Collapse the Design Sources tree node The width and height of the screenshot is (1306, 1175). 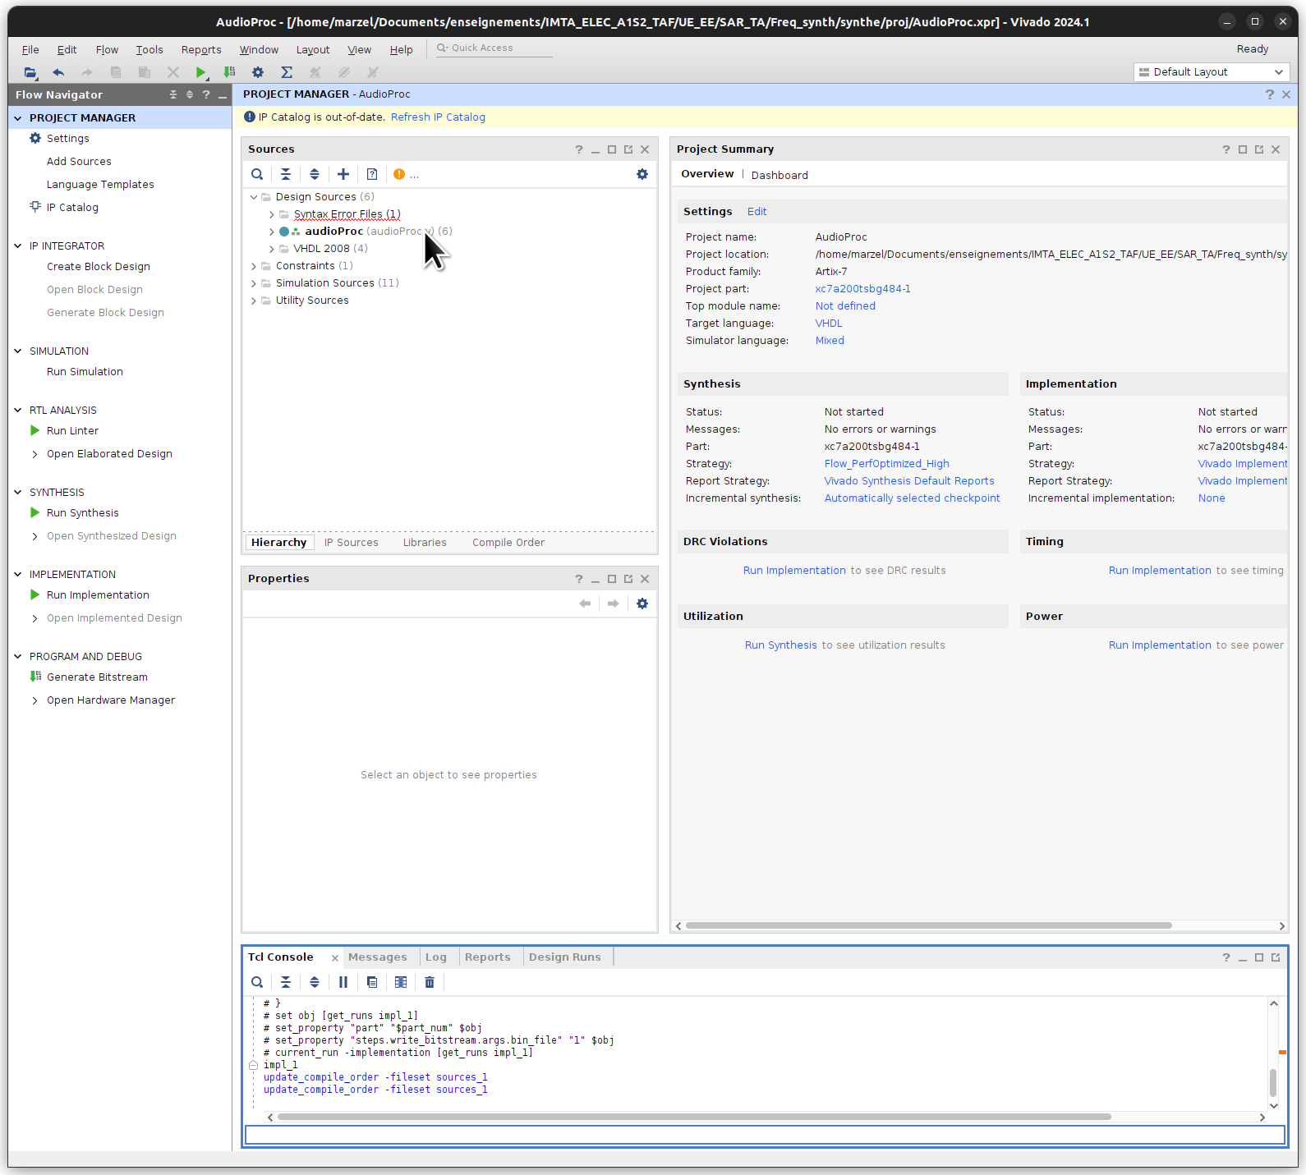[254, 197]
